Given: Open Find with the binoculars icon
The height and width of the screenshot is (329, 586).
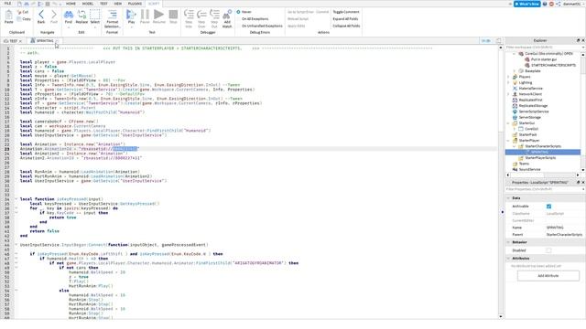Looking at the screenshot, I should click(x=69, y=15).
